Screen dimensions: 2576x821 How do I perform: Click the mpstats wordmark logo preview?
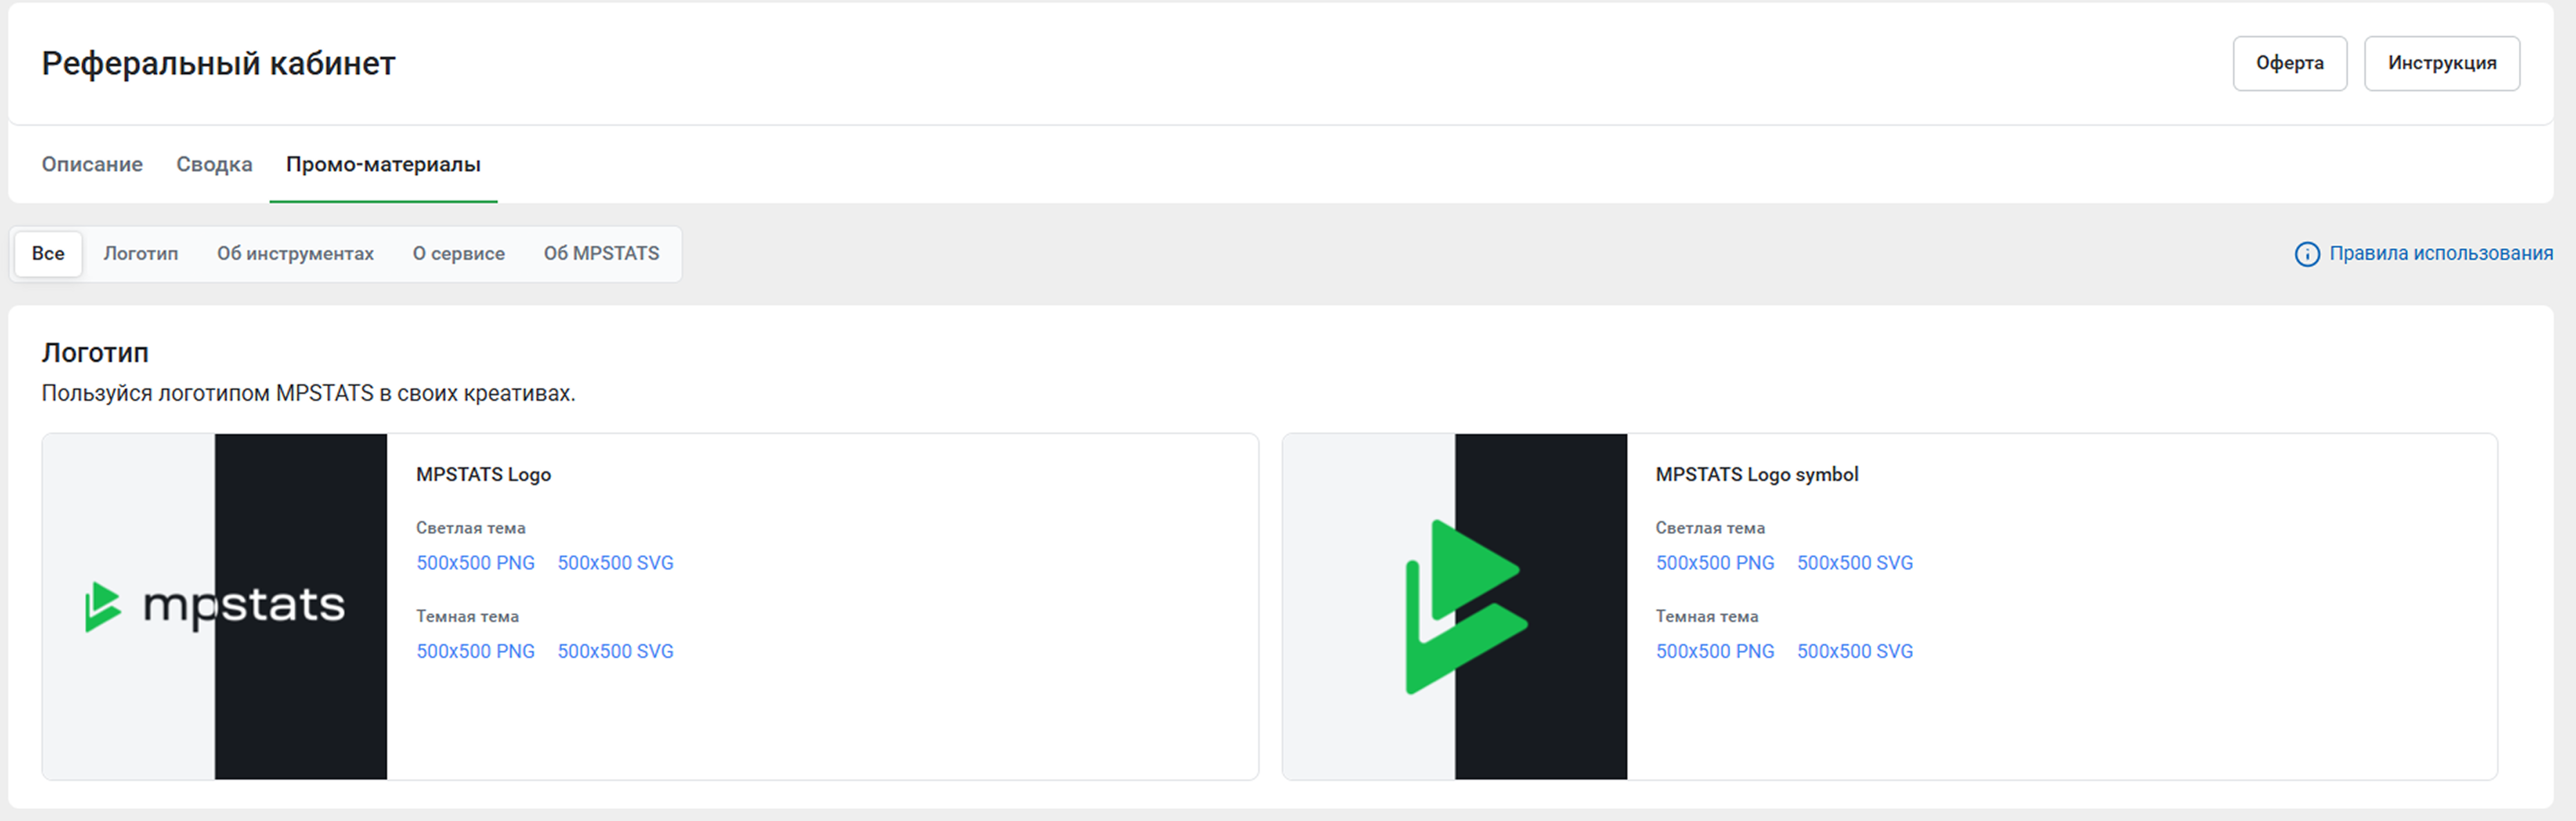point(214,606)
